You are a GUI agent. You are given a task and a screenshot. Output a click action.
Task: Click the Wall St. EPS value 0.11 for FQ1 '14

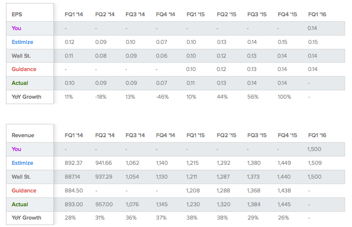(x=69, y=56)
